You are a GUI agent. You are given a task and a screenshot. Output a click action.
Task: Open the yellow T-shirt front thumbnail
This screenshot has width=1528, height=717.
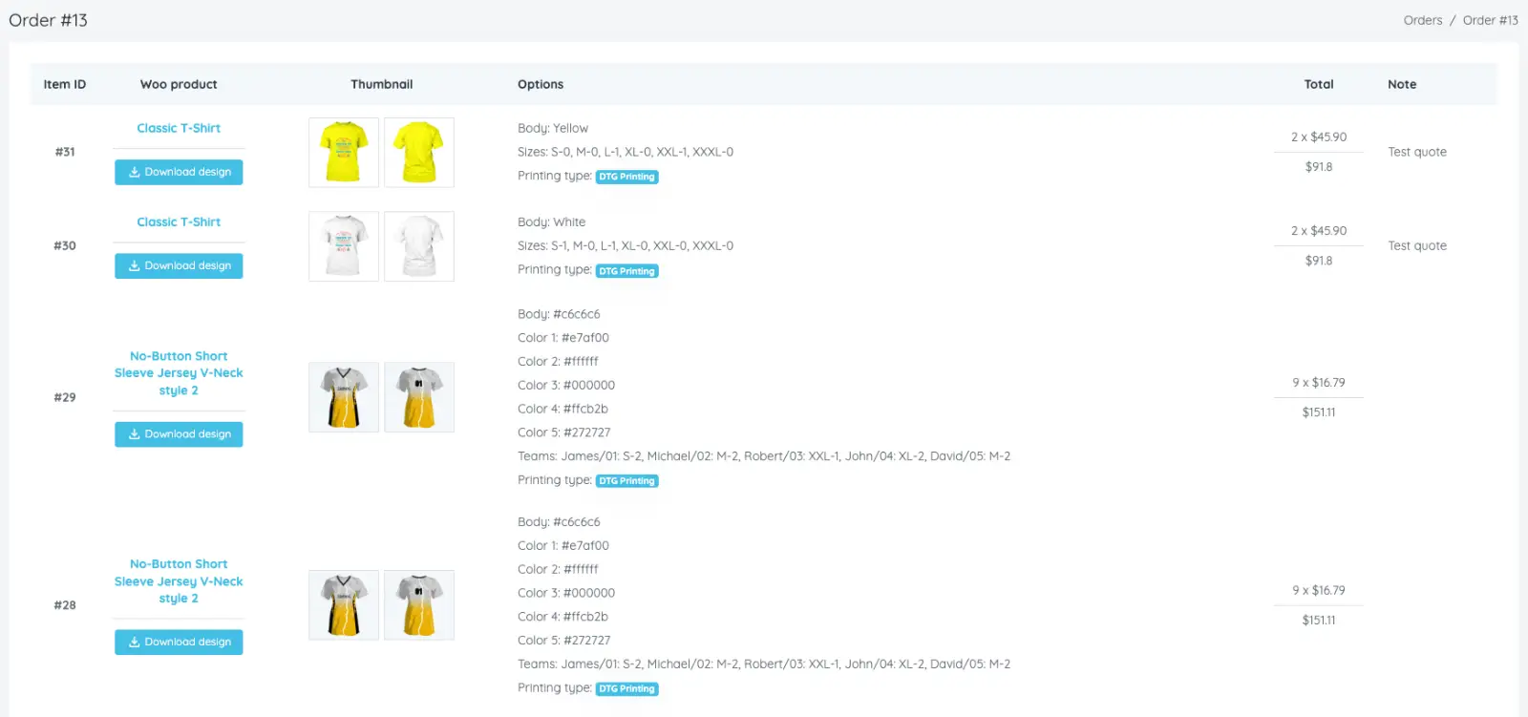click(344, 153)
